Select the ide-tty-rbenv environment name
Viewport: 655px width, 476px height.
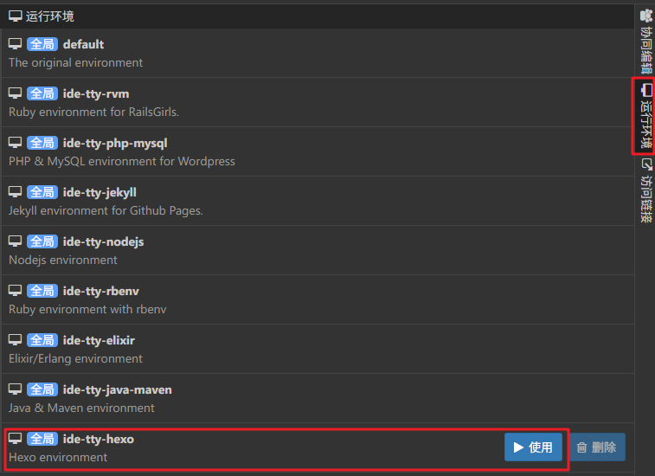(x=101, y=291)
